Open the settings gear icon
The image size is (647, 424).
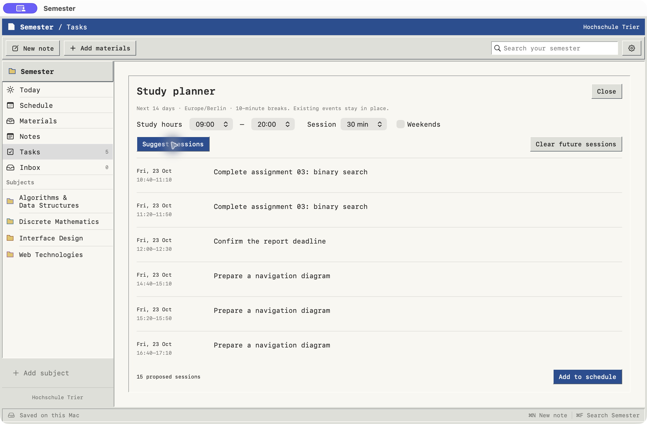coord(631,48)
